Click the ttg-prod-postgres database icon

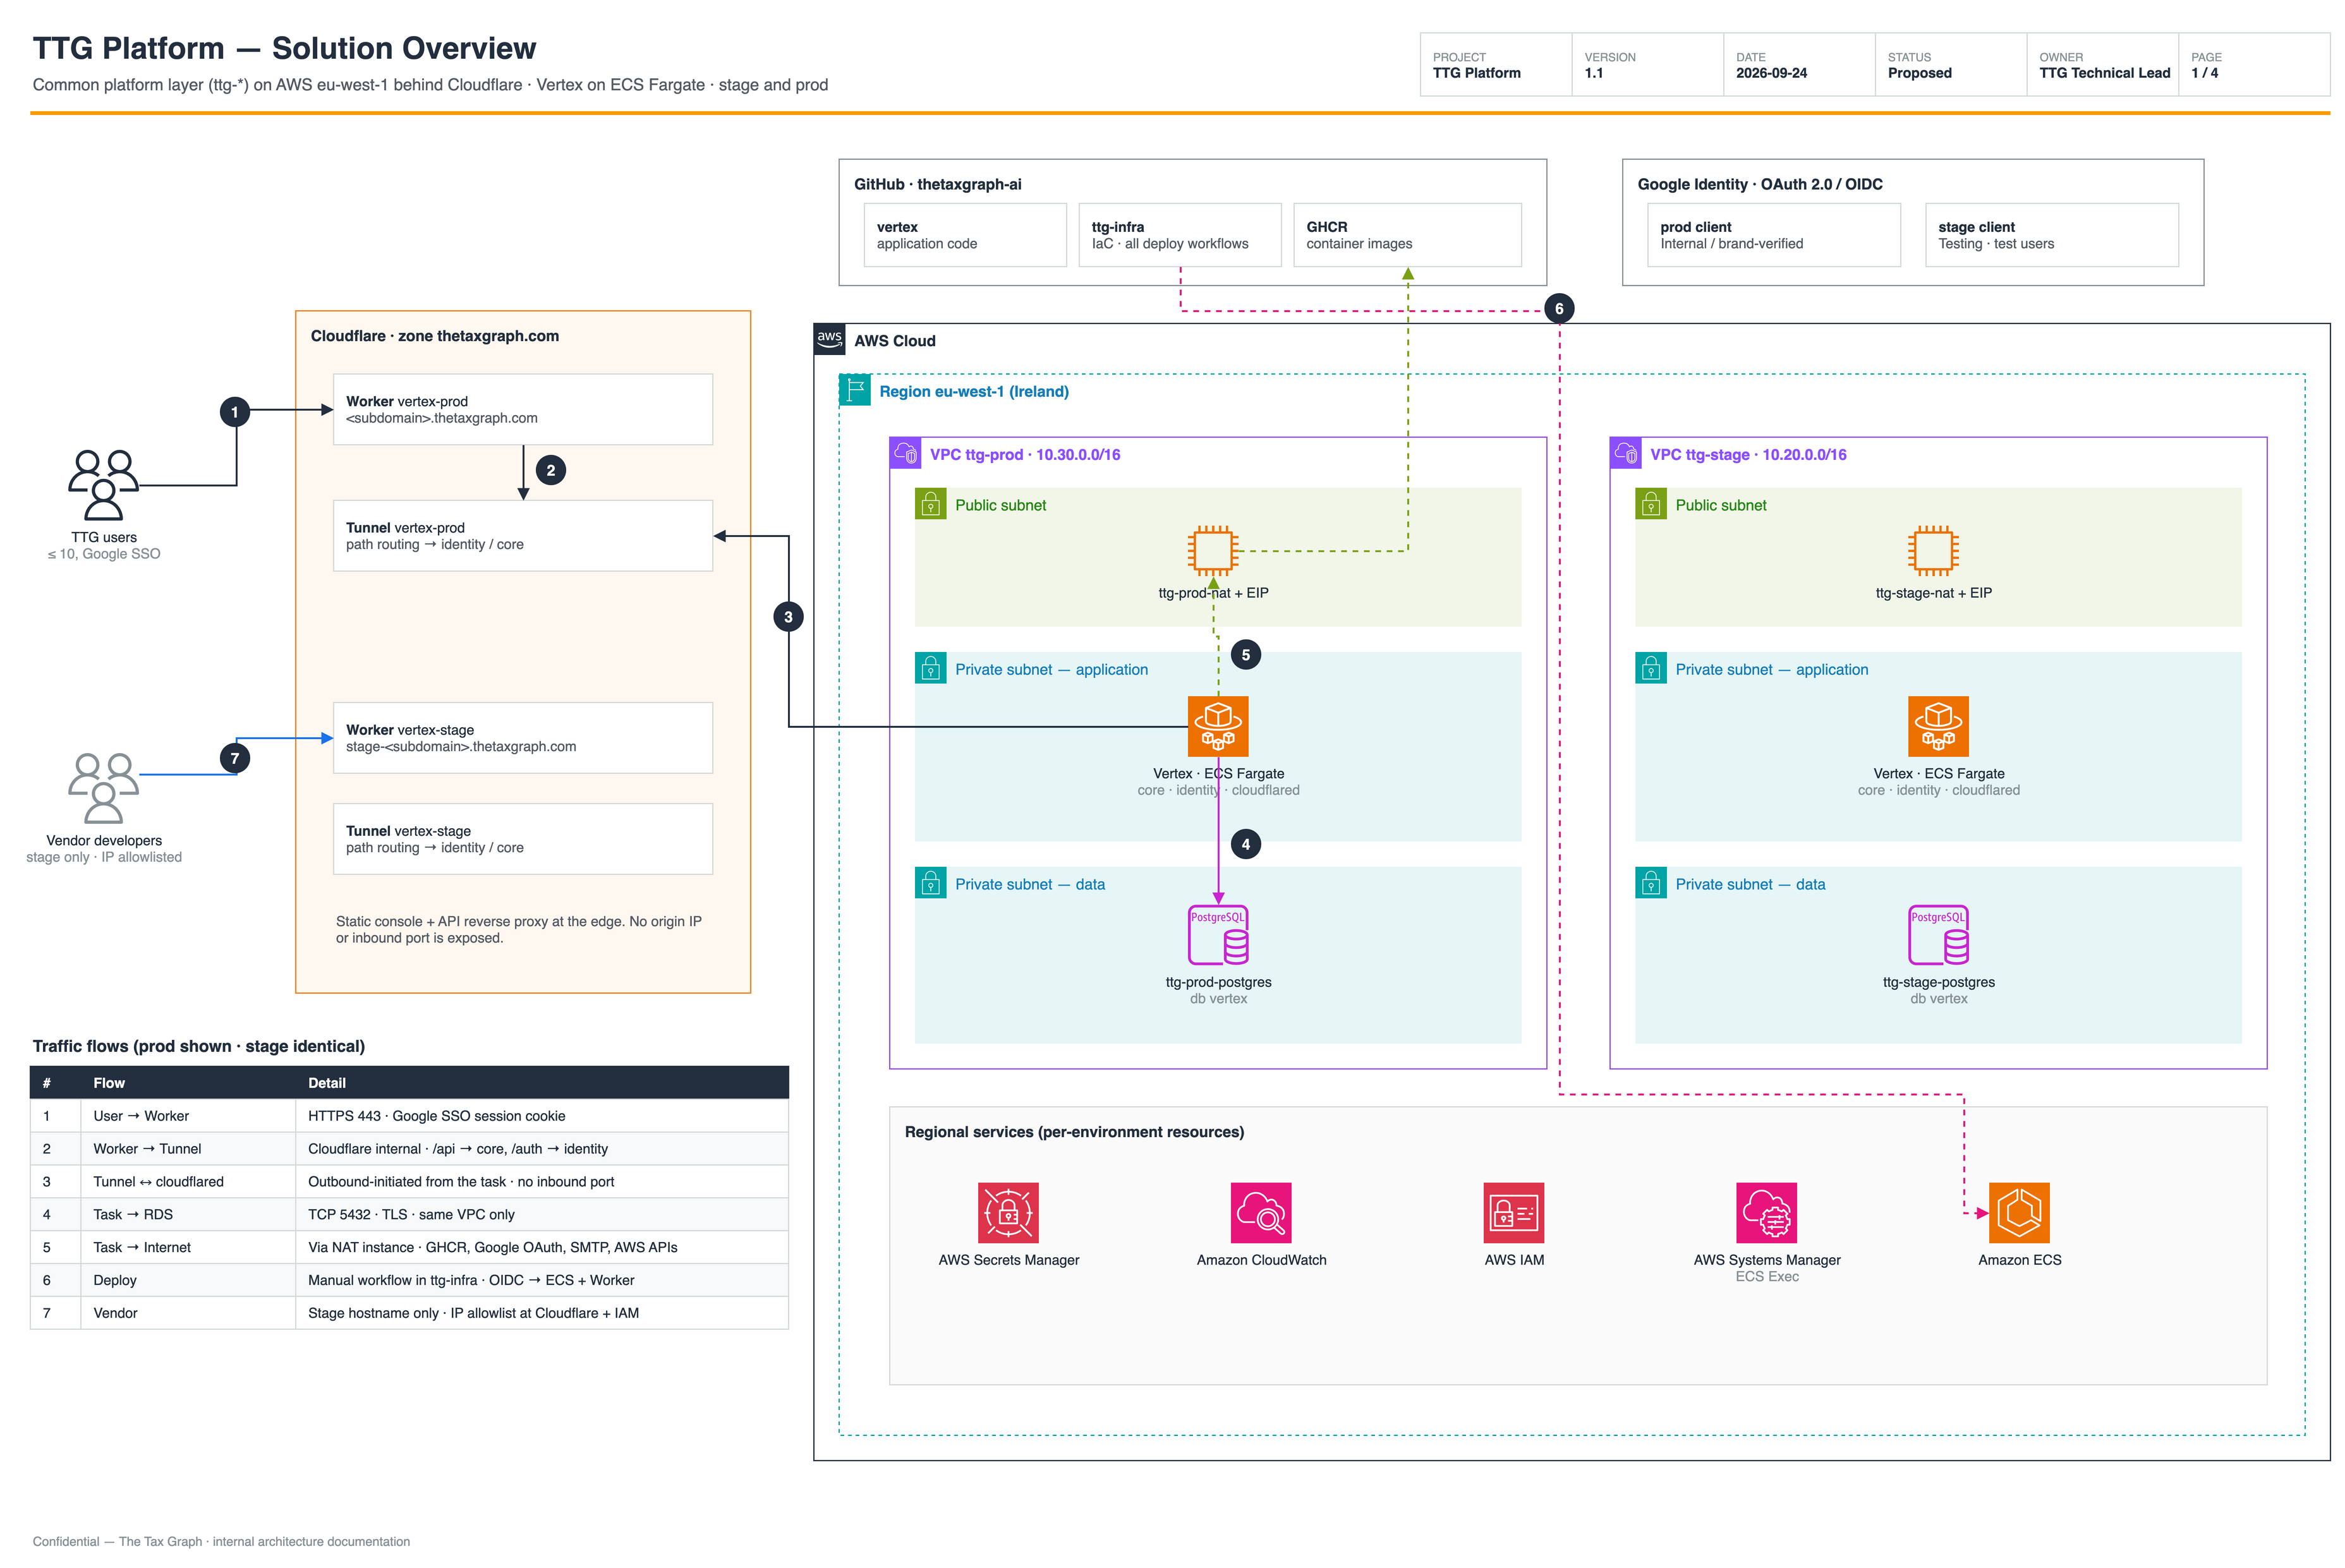click(x=1218, y=935)
